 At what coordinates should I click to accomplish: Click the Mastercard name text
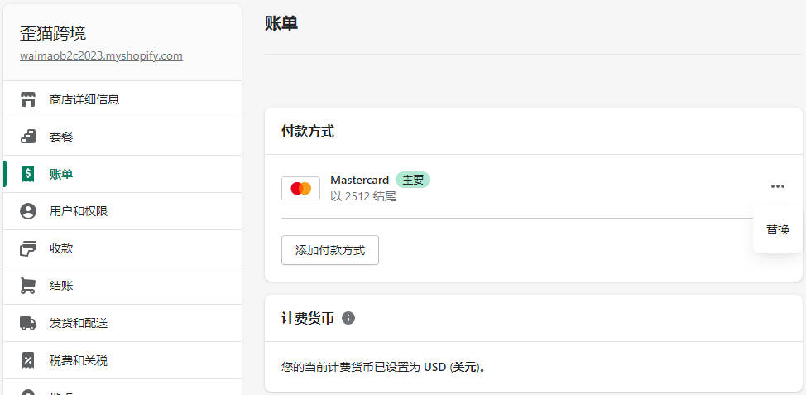pos(360,180)
